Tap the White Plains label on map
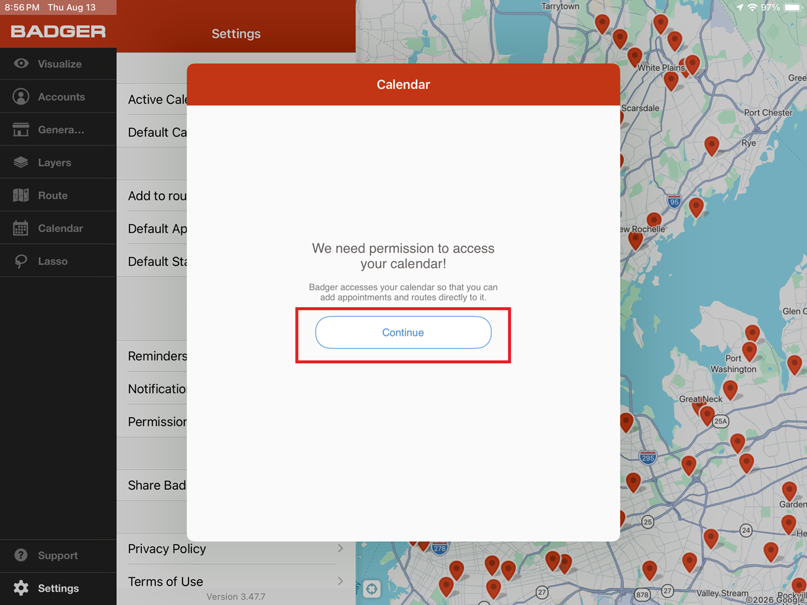 coord(660,67)
